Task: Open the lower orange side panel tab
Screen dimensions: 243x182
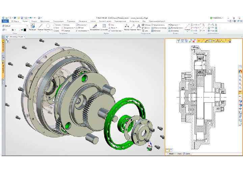Action: tap(3, 70)
